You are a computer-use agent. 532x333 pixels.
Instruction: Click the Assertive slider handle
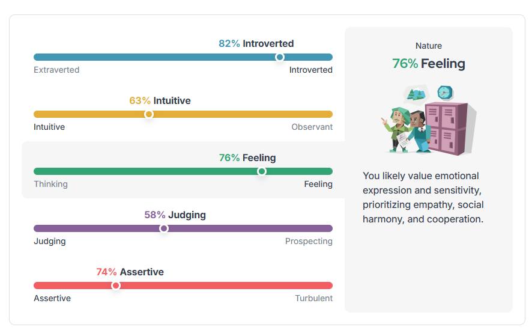coord(116,286)
